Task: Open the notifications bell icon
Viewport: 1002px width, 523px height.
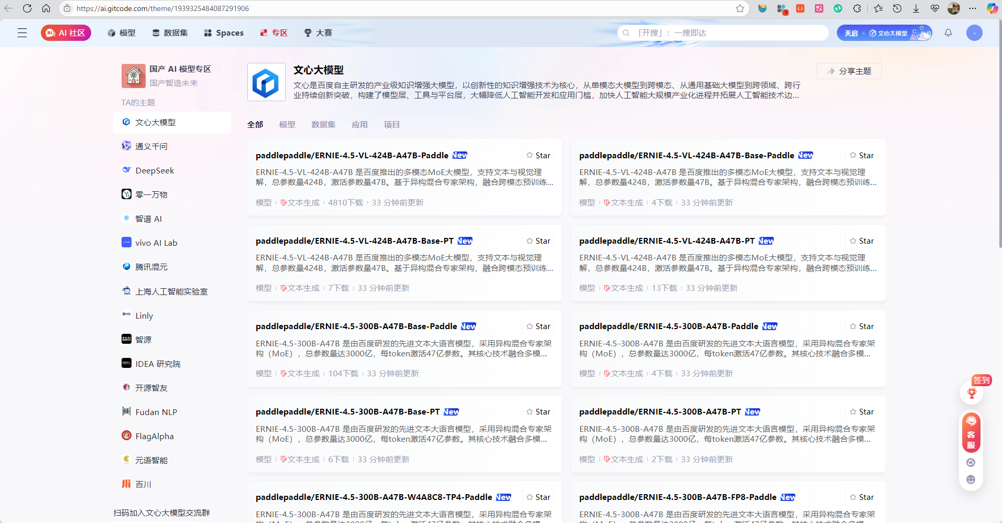Action: pyautogui.click(x=948, y=33)
